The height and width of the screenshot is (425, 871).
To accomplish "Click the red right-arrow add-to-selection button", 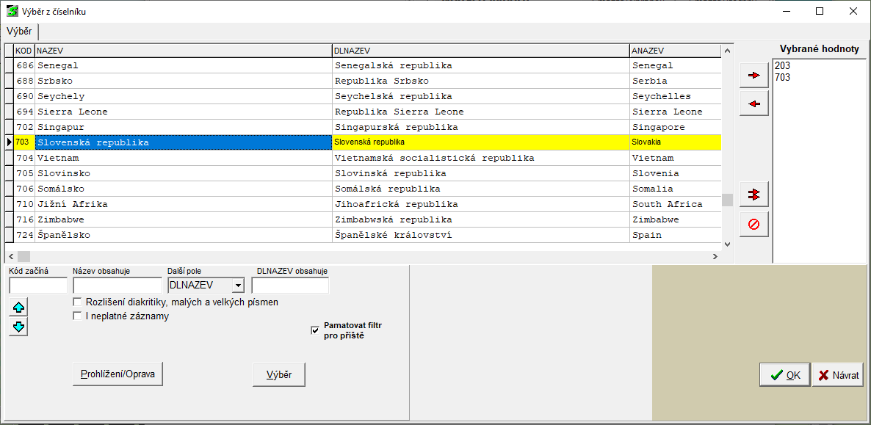I will coord(753,76).
